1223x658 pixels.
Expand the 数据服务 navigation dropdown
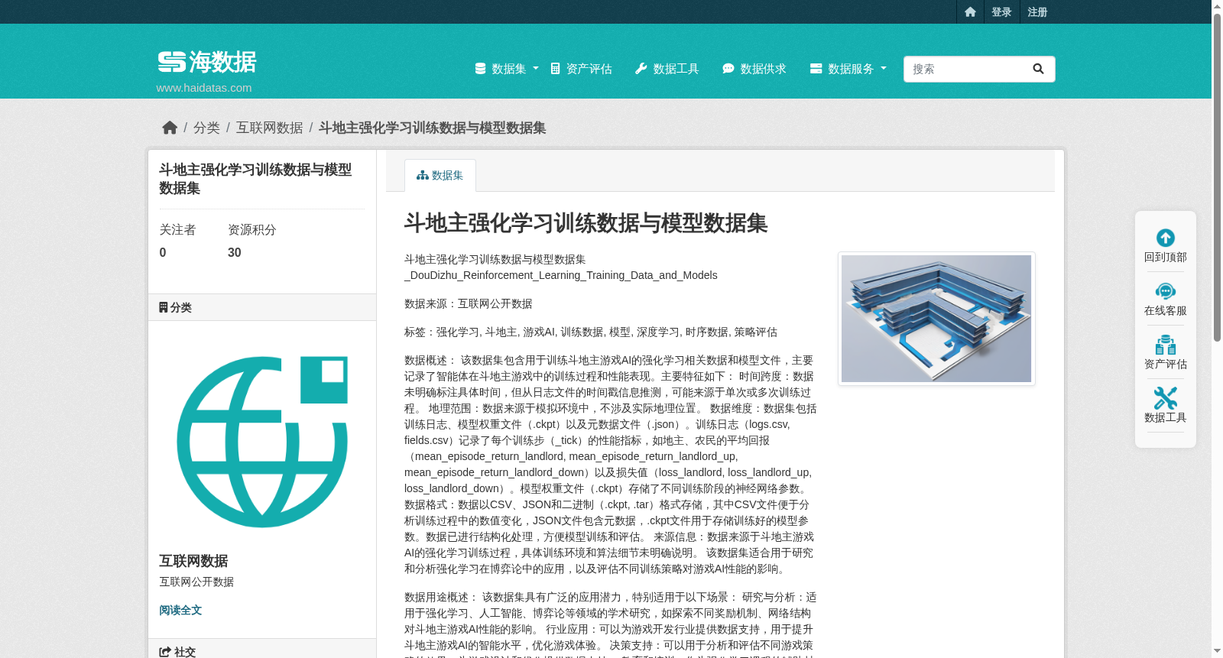click(848, 69)
